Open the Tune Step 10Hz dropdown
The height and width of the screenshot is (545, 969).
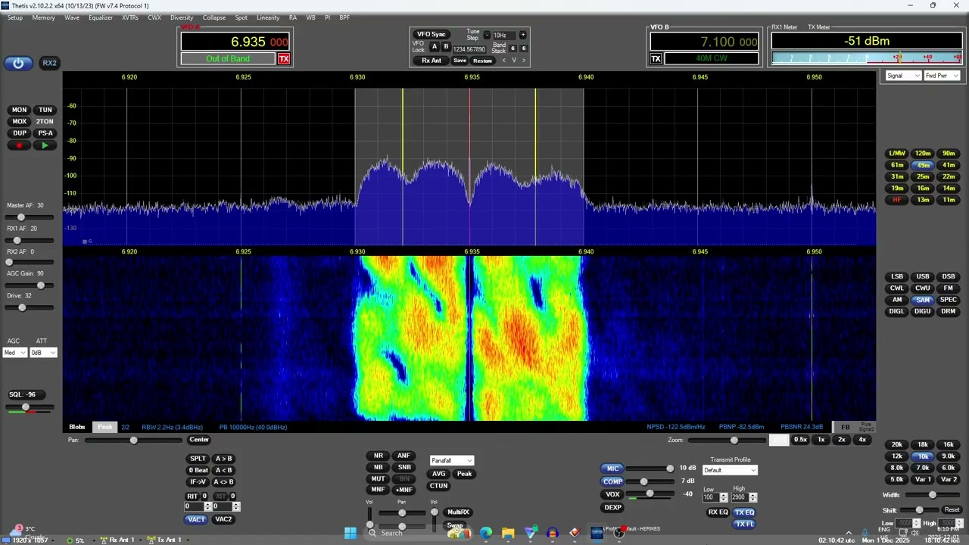[503, 35]
